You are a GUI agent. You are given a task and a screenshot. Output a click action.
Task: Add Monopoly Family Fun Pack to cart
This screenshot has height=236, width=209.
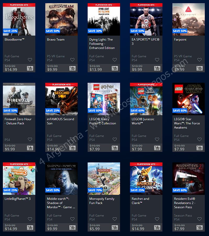click(115, 228)
